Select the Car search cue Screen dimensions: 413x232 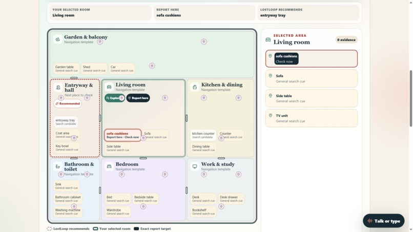point(121,69)
